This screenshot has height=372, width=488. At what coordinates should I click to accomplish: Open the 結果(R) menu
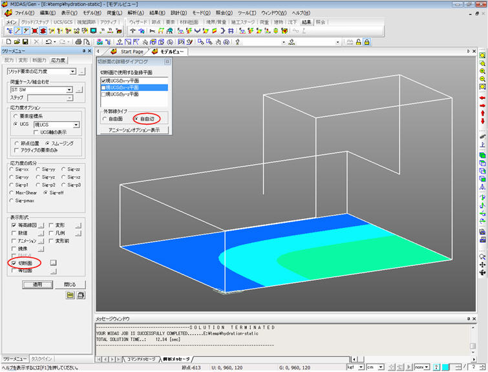click(x=157, y=13)
